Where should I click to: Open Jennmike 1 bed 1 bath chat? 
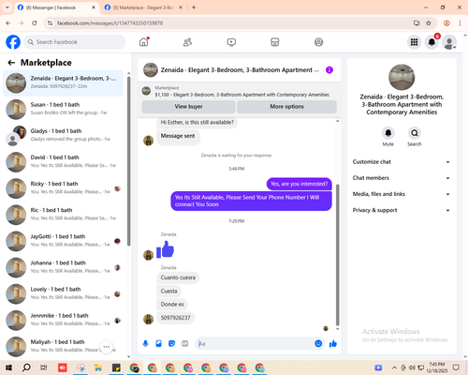coord(64,321)
